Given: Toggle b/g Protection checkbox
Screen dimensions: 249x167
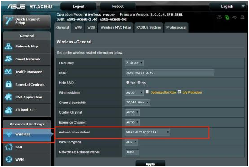Looking at the screenshot, I should pyautogui.click(x=179, y=92).
